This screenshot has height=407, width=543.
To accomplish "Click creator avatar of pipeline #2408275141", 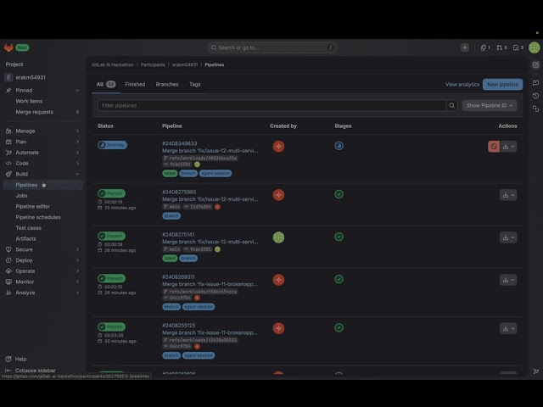I will pyautogui.click(x=278, y=237).
